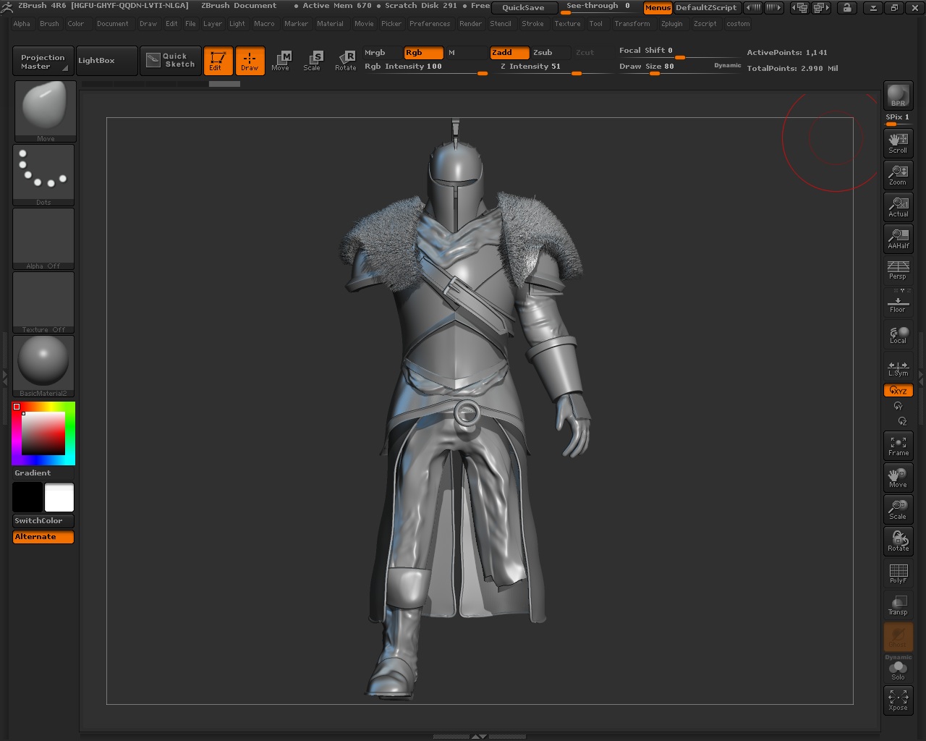Click the SwitchColor button
The height and width of the screenshot is (741, 926).
pos(43,521)
